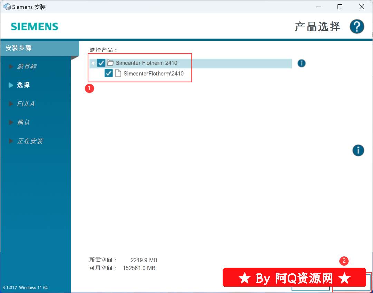
Task: Click the 选择产品 label
Action: (x=103, y=50)
